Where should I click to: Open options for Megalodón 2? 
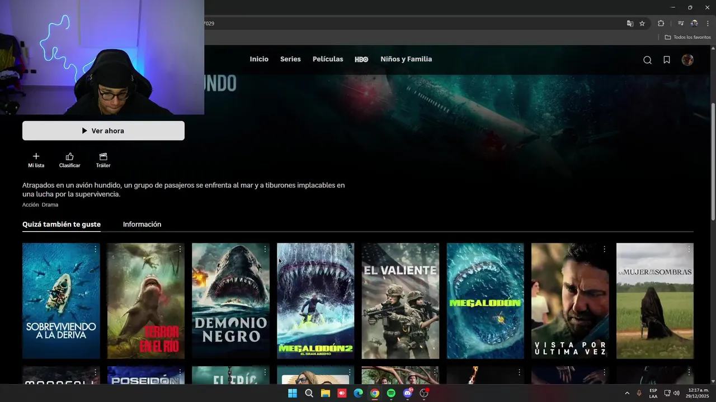tap(350, 249)
